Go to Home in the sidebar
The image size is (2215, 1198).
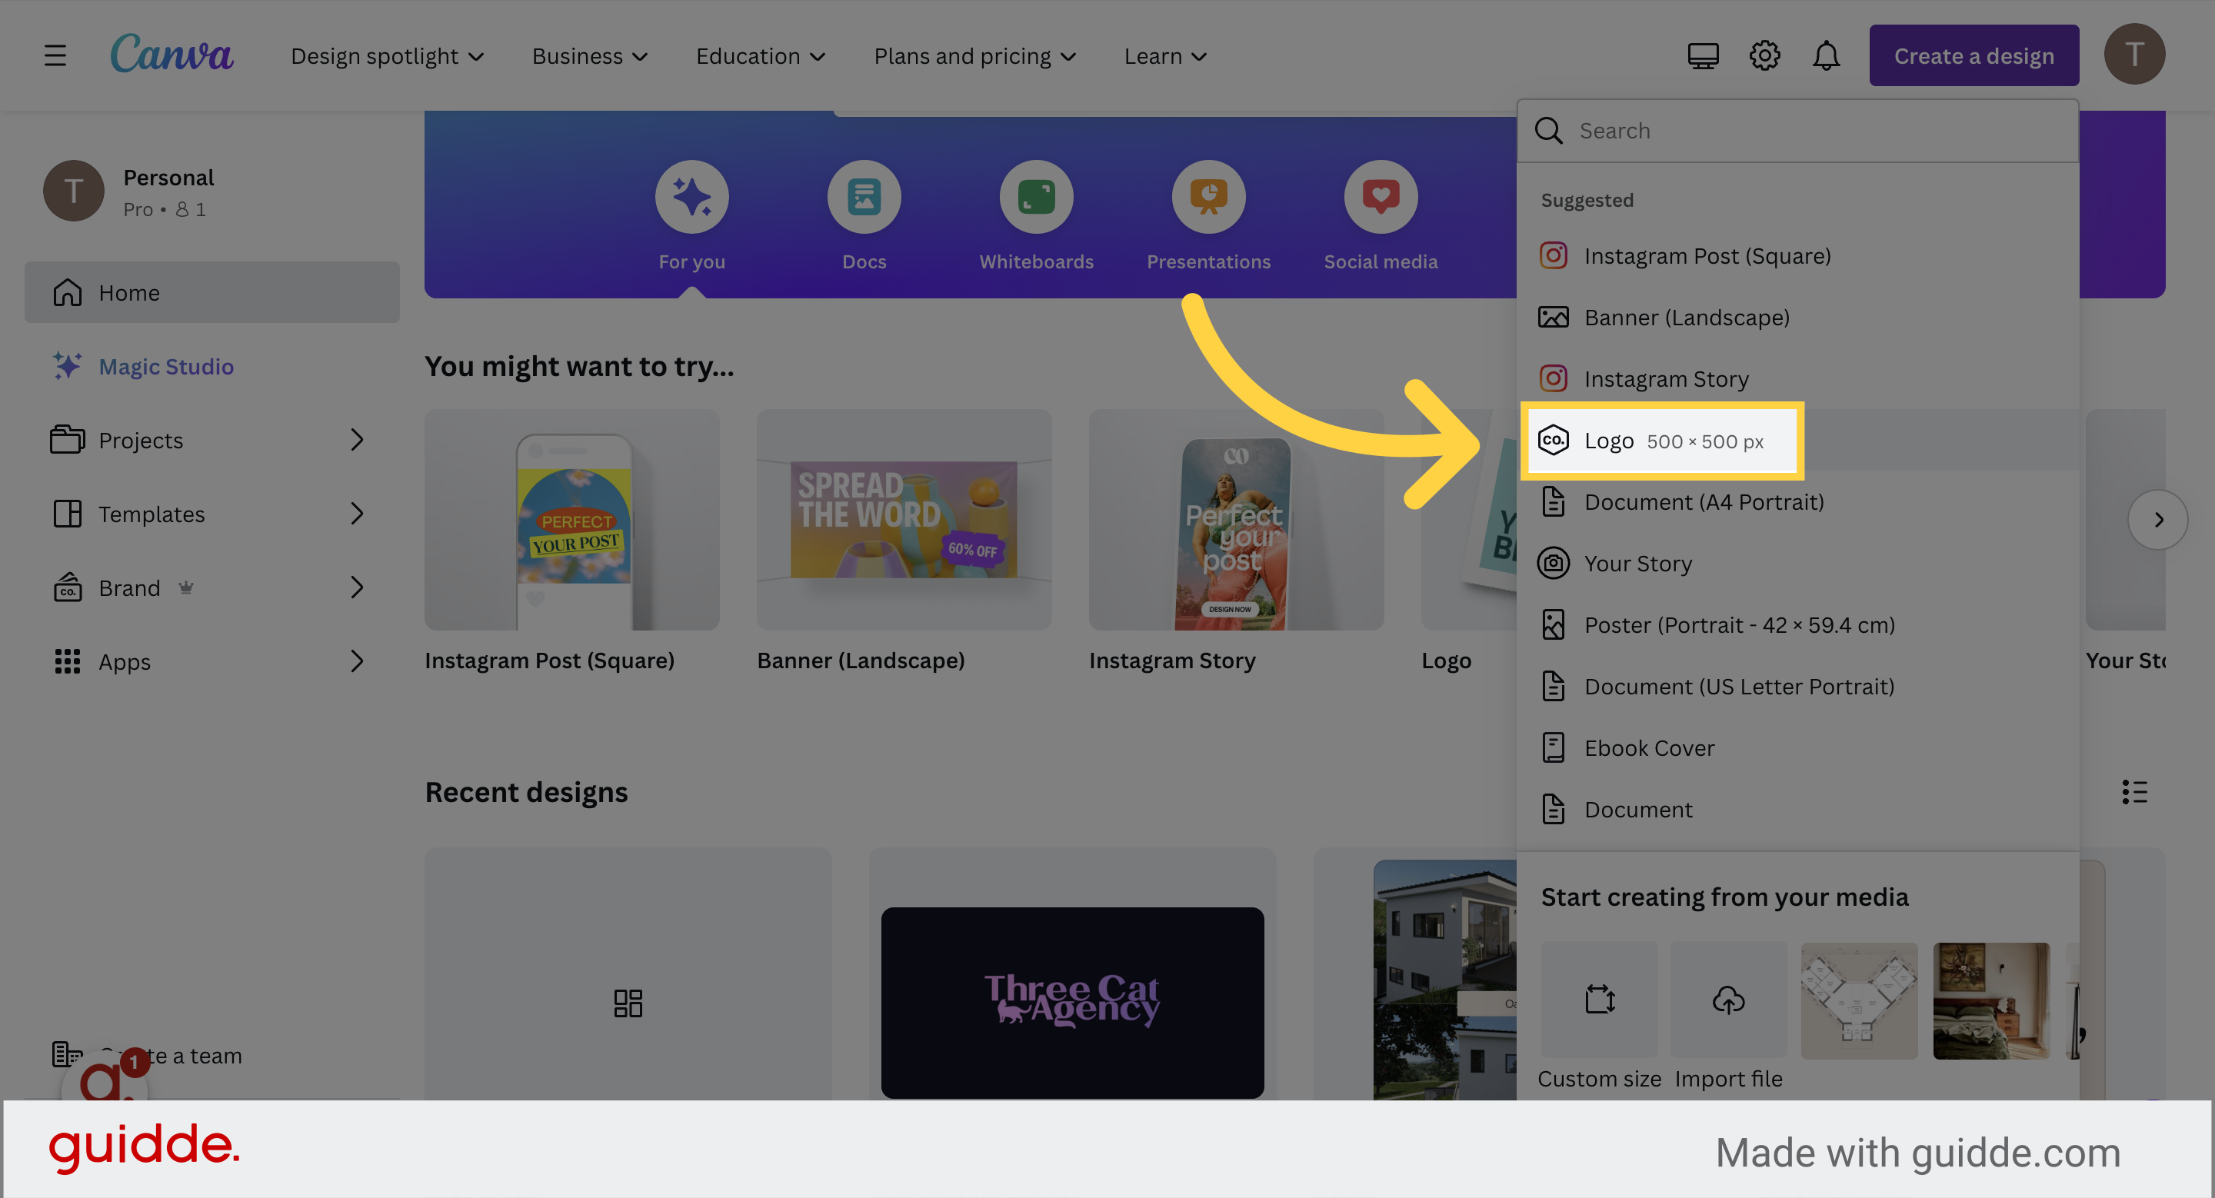tap(129, 292)
